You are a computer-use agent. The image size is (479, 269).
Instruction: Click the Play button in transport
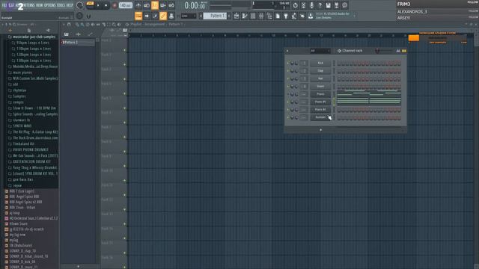pyautogui.click(x=98, y=5)
